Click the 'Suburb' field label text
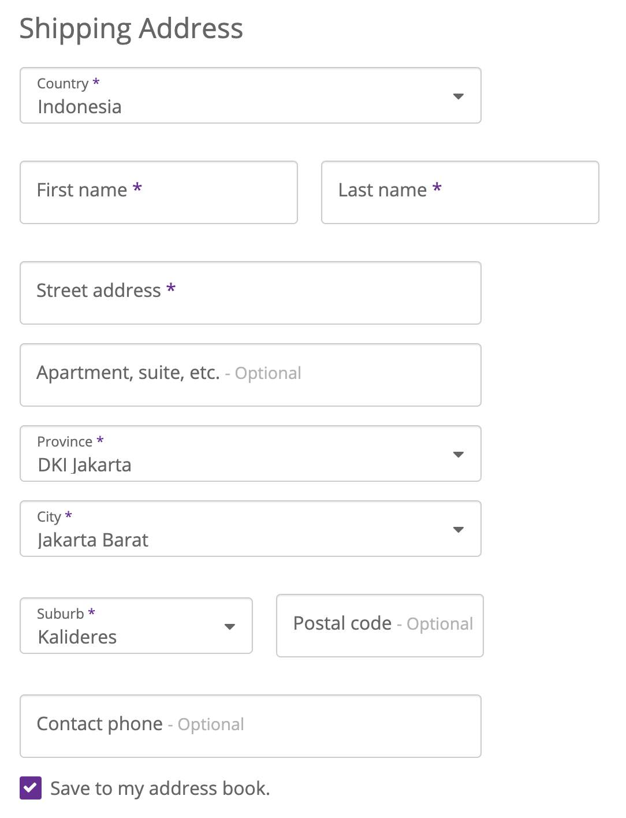The width and height of the screenshot is (626, 818). pyautogui.click(x=61, y=614)
